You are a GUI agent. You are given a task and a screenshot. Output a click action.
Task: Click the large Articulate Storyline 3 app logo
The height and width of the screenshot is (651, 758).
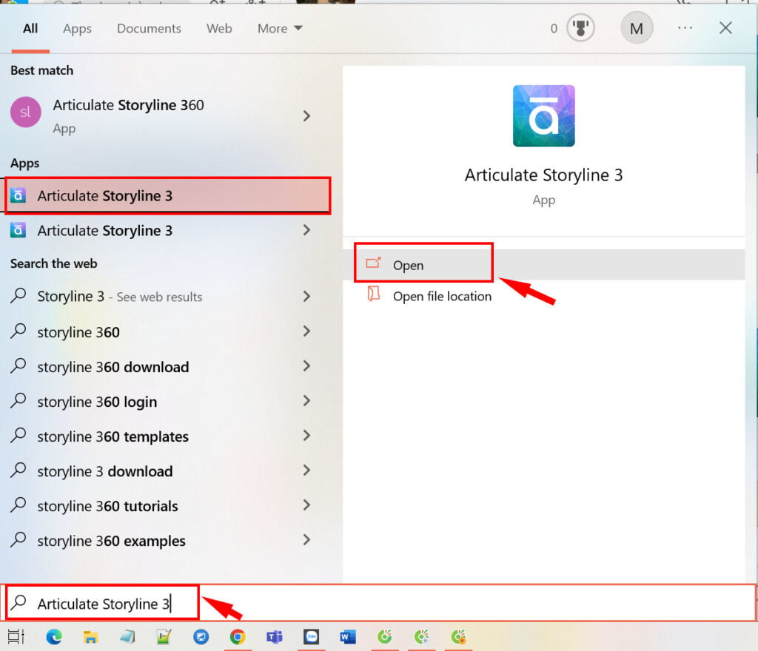pyautogui.click(x=543, y=116)
